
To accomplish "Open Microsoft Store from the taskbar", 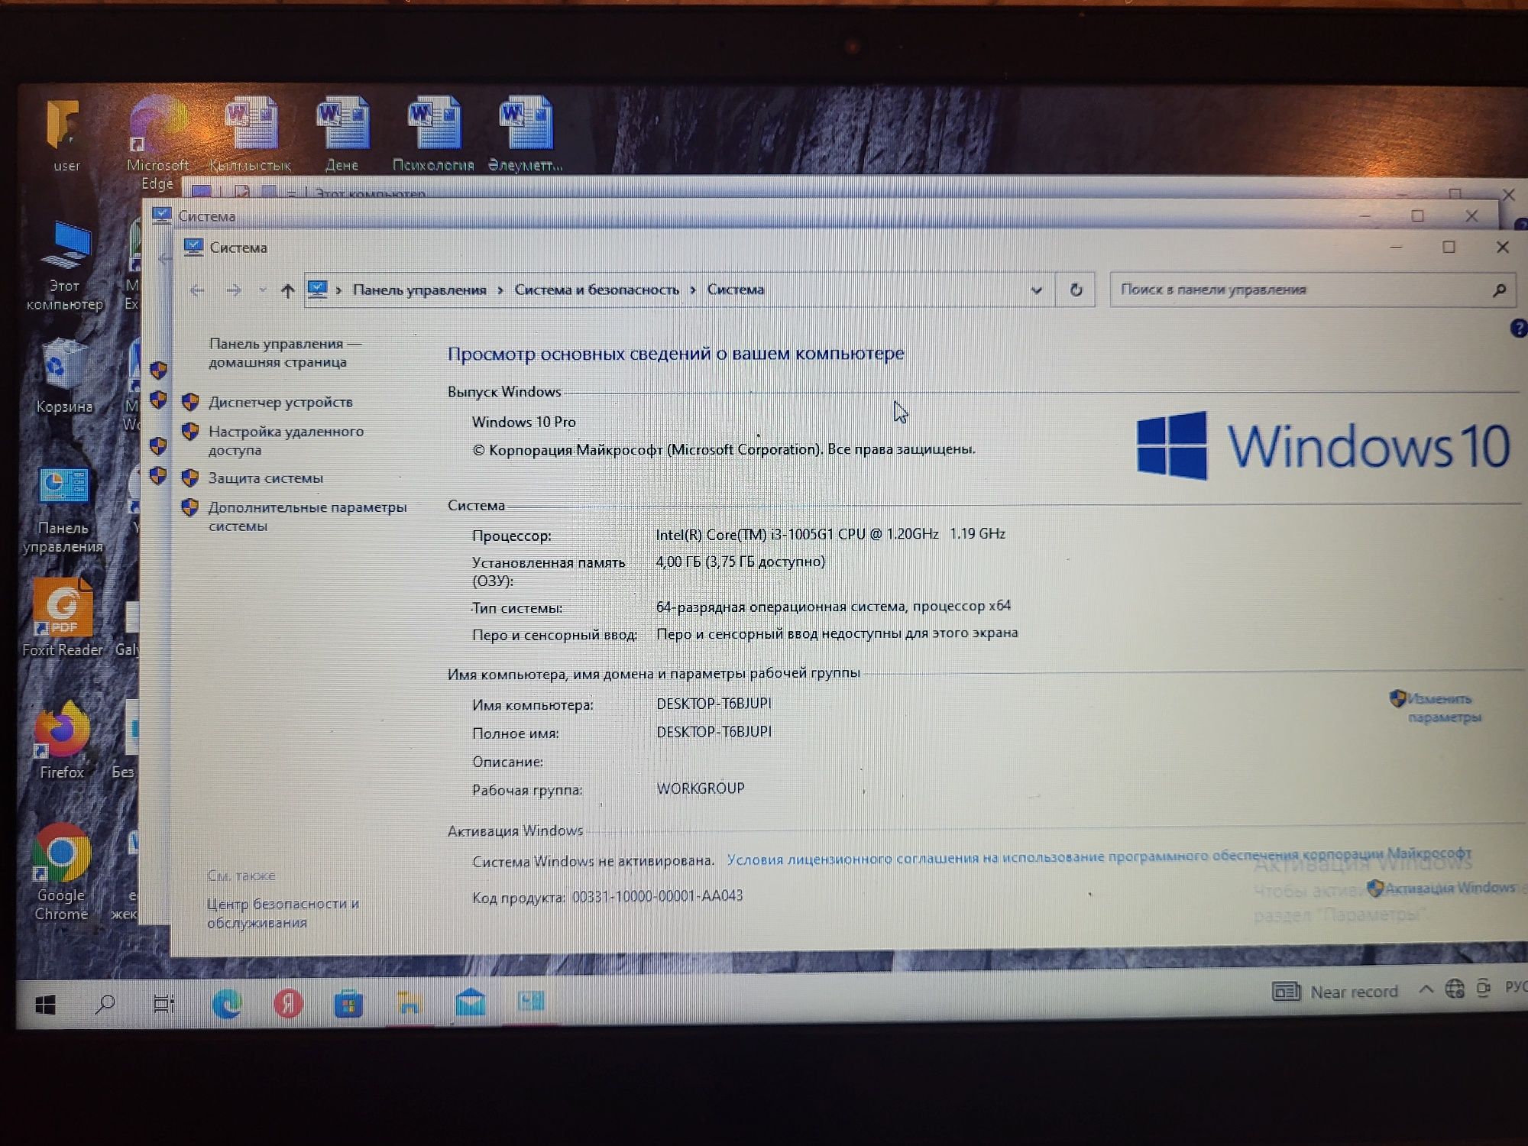I will coord(348,1003).
